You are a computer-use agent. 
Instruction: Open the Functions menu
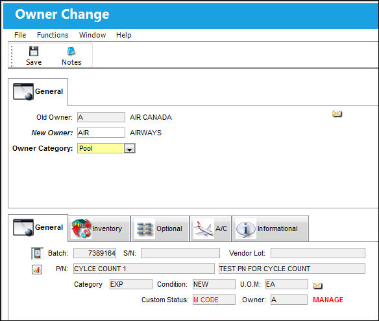point(53,35)
